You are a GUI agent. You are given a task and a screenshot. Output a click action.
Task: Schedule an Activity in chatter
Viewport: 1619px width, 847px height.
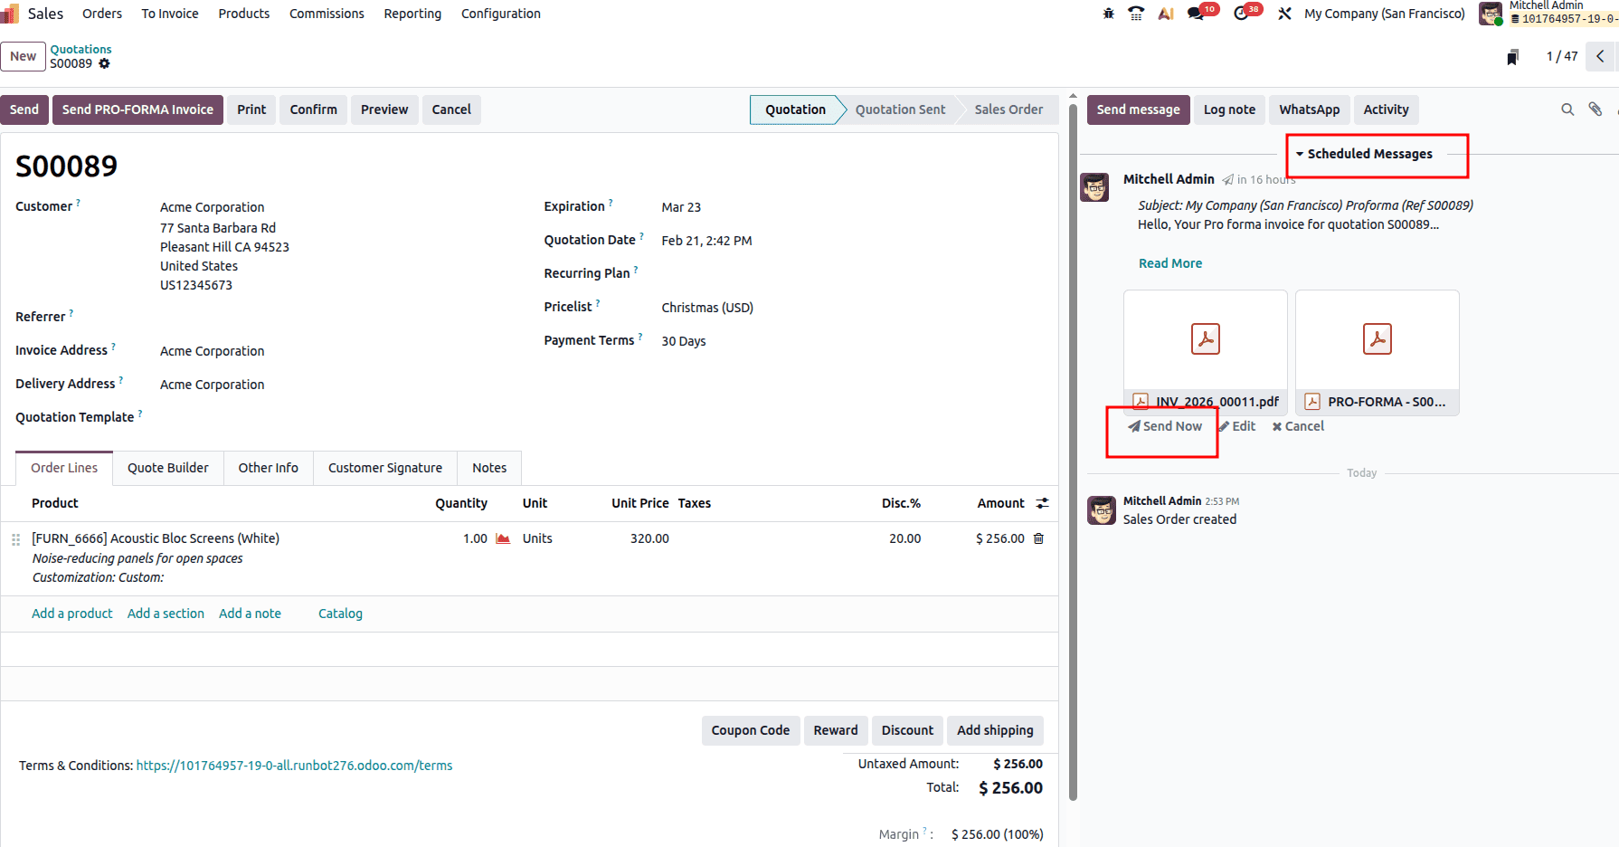(1386, 109)
